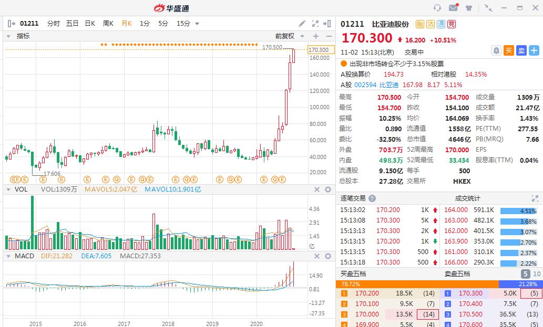Switch to 分时 intraday chart
Screen dimensions: 543x327
click(x=53, y=24)
